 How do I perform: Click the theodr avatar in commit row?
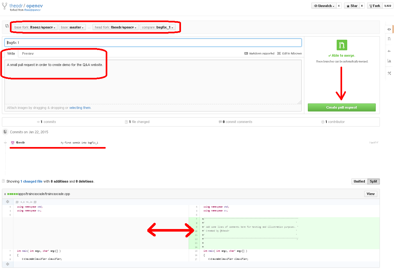12,143
